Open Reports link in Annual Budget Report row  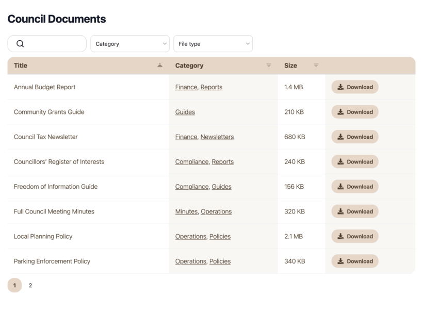pos(211,87)
